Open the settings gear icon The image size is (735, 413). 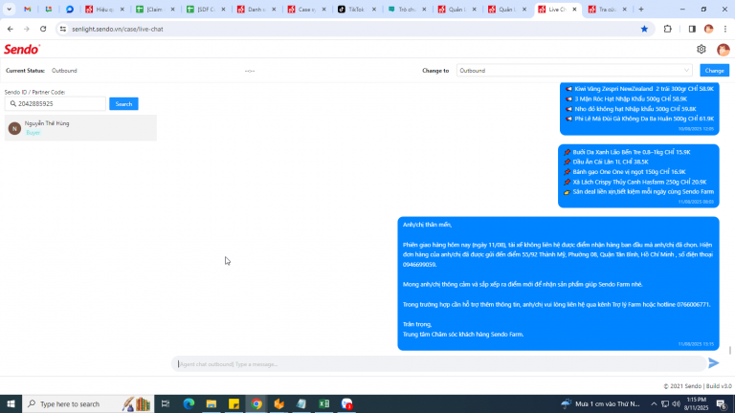(701, 49)
